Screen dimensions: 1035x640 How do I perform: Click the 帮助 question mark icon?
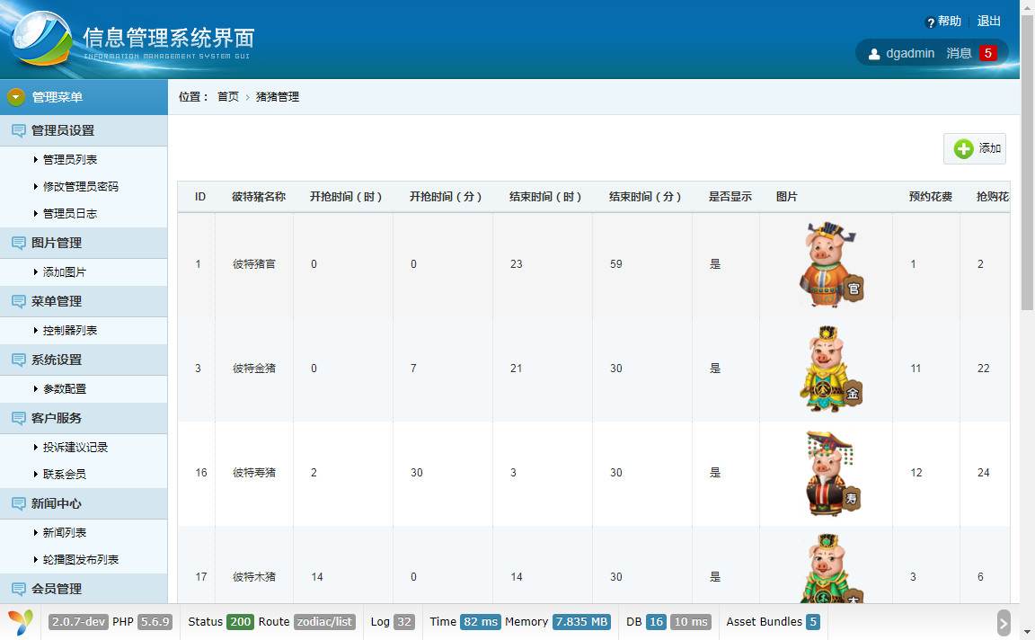coord(931,22)
